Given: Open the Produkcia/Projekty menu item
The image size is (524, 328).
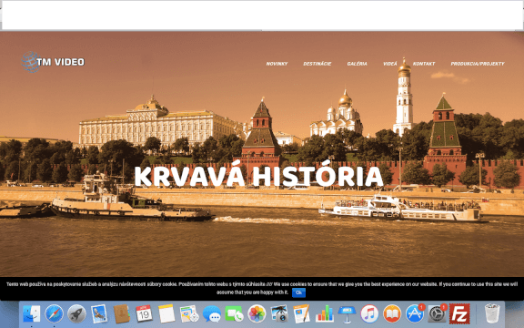Looking at the screenshot, I should 478,64.
